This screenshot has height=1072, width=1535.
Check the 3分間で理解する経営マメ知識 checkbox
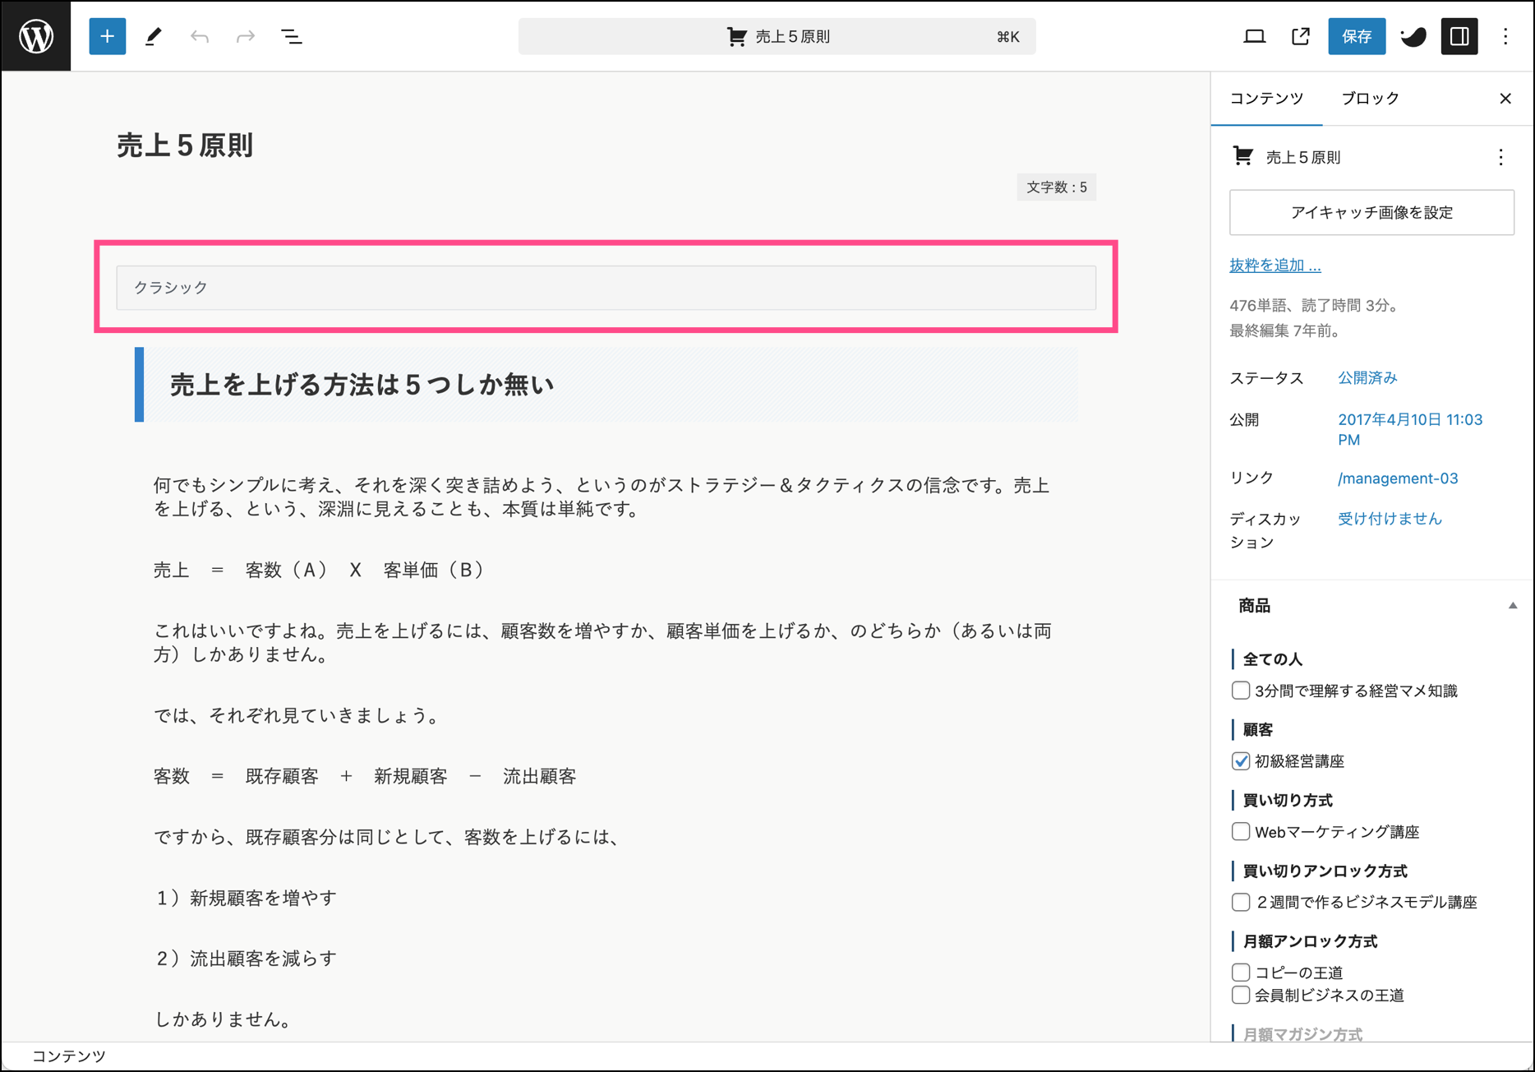click(x=1241, y=691)
